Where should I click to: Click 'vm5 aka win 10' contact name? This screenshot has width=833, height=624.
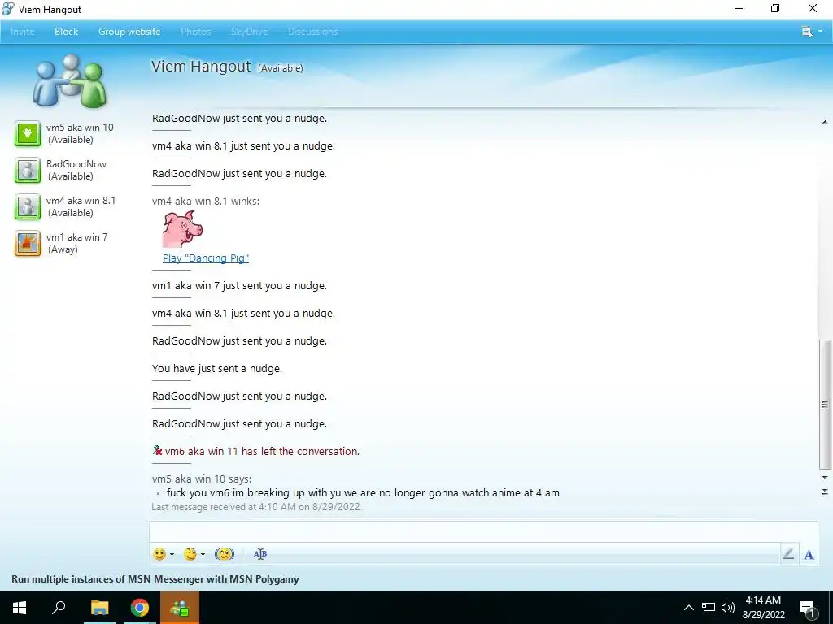tap(80, 128)
